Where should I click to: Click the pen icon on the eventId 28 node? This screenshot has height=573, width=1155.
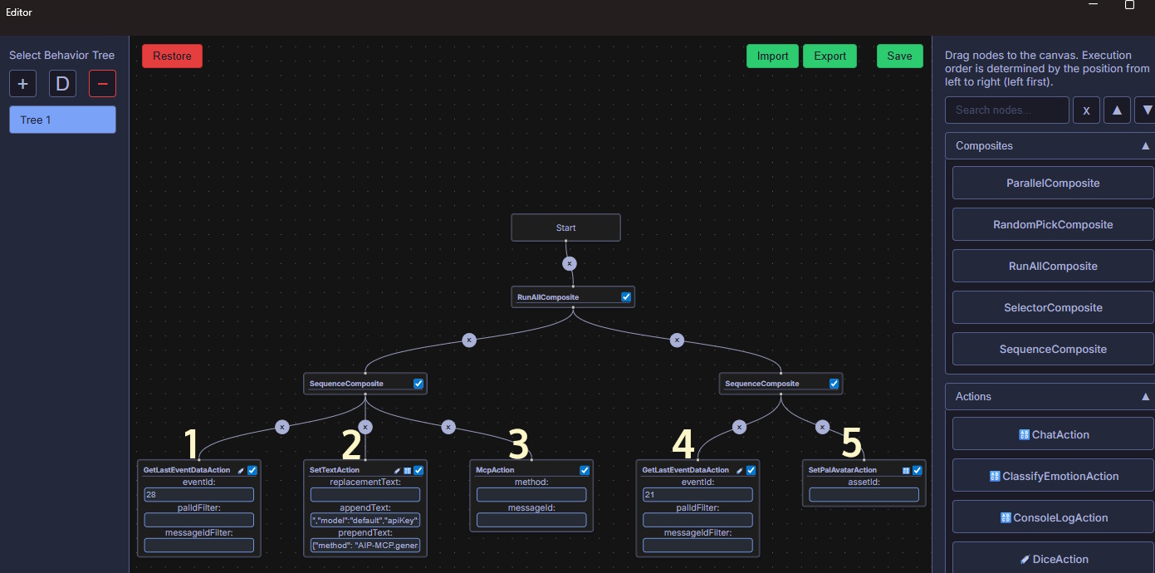[241, 470]
